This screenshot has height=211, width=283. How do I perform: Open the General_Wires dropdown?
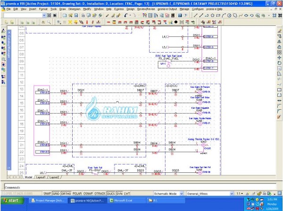tap(231, 194)
